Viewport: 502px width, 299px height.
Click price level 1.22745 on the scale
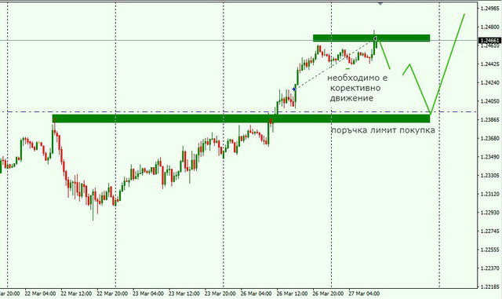click(489, 231)
